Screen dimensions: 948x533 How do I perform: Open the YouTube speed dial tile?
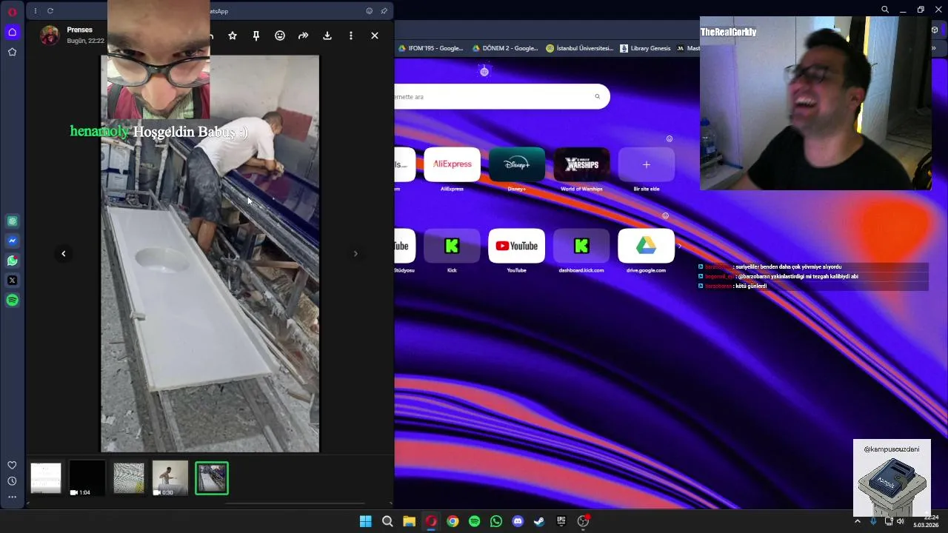point(517,246)
